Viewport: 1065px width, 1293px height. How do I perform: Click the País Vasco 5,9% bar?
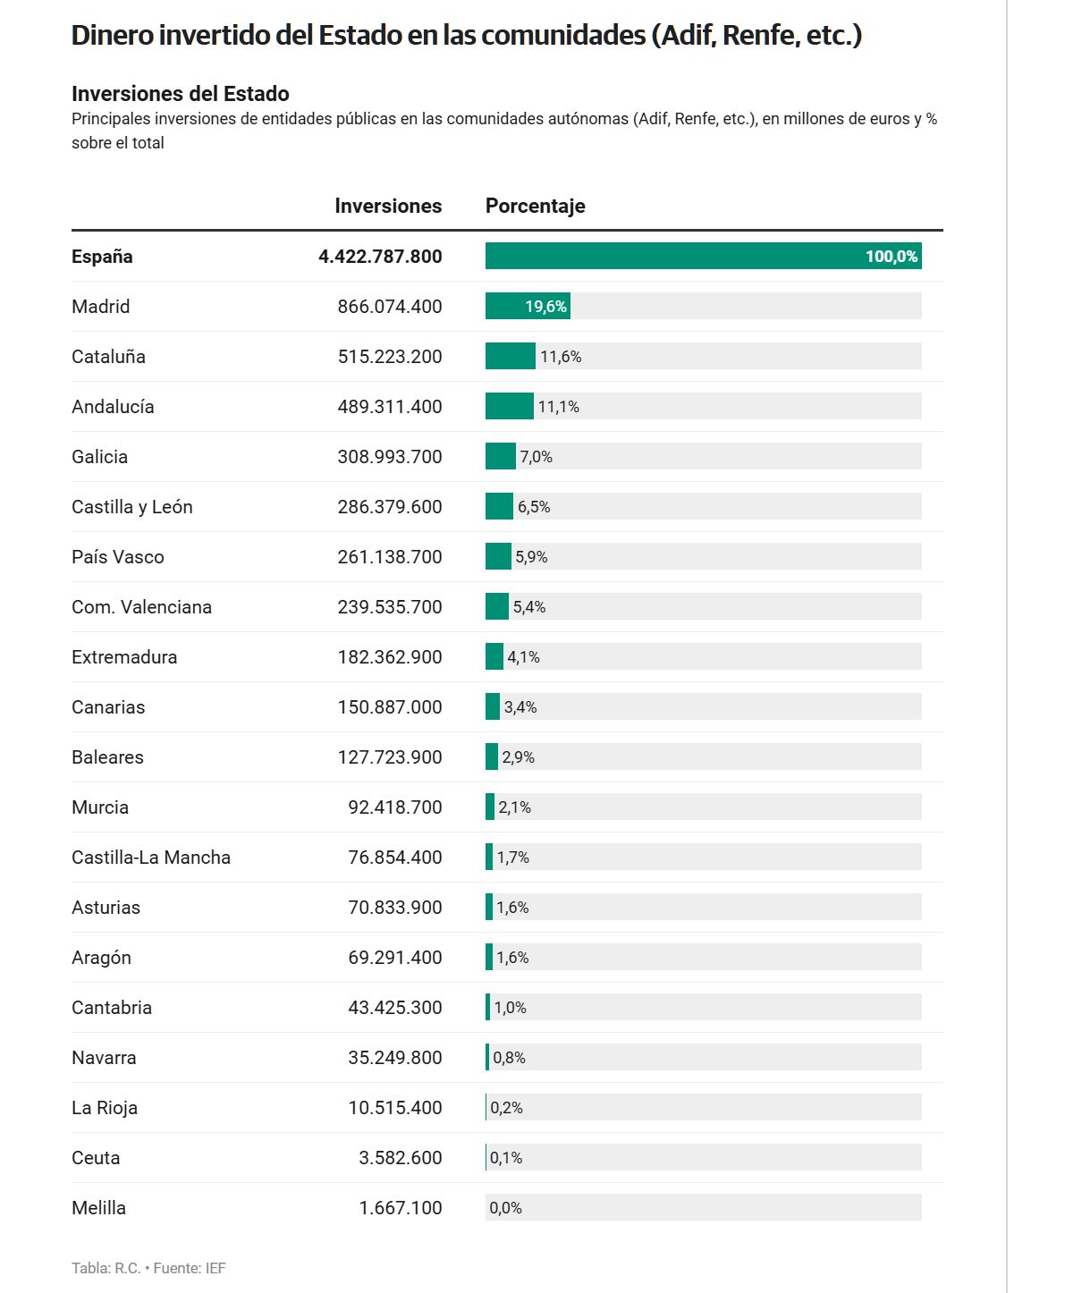click(498, 557)
